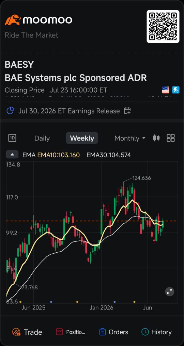Tap the earnings pie chart icon
Viewport: 184px width, 346px height.
pyautogui.click(x=10, y=110)
